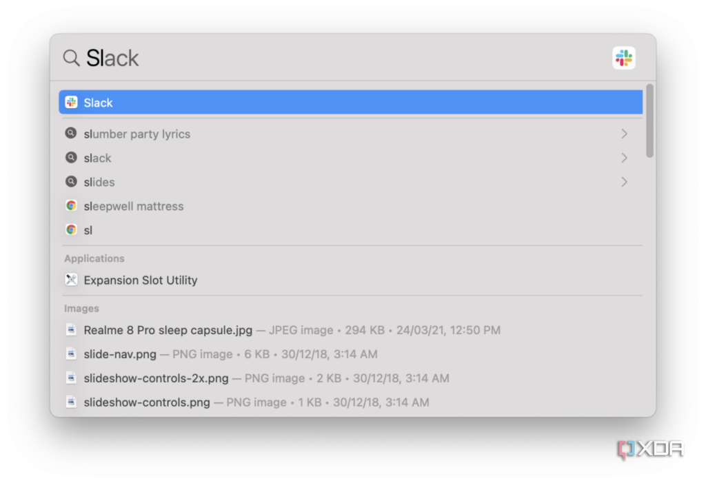Click the Slack app icon in the search bar
This screenshot has width=706, height=483.
(x=623, y=58)
